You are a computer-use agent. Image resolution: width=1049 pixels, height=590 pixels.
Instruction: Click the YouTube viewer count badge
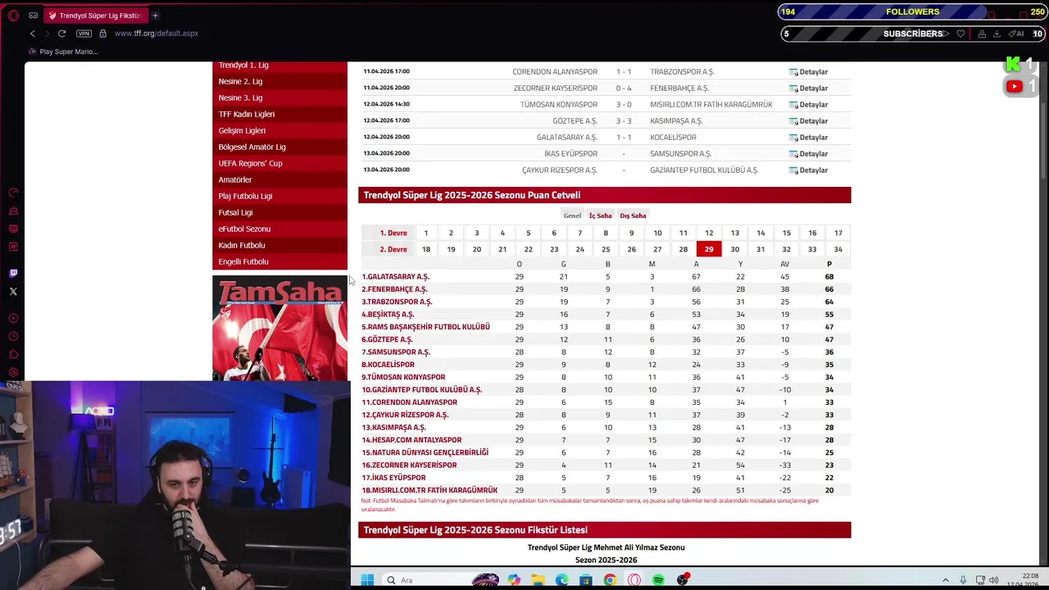click(x=1021, y=86)
